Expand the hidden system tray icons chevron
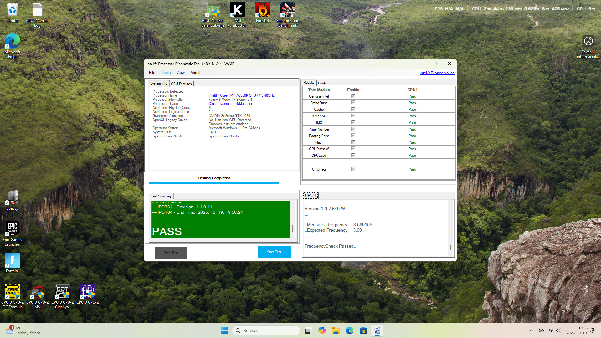The height and width of the screenshot is (338, 601). [x=531, y=330]
